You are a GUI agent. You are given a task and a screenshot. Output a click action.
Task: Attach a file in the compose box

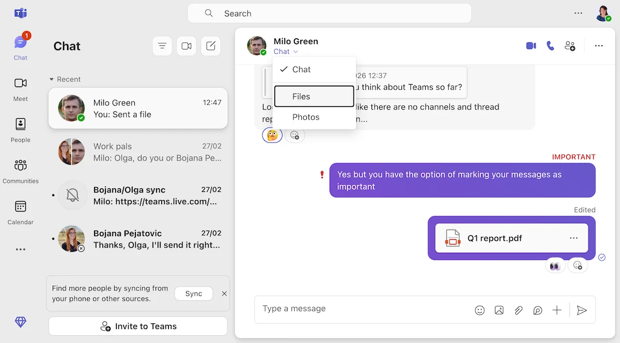tap(518, 310)
